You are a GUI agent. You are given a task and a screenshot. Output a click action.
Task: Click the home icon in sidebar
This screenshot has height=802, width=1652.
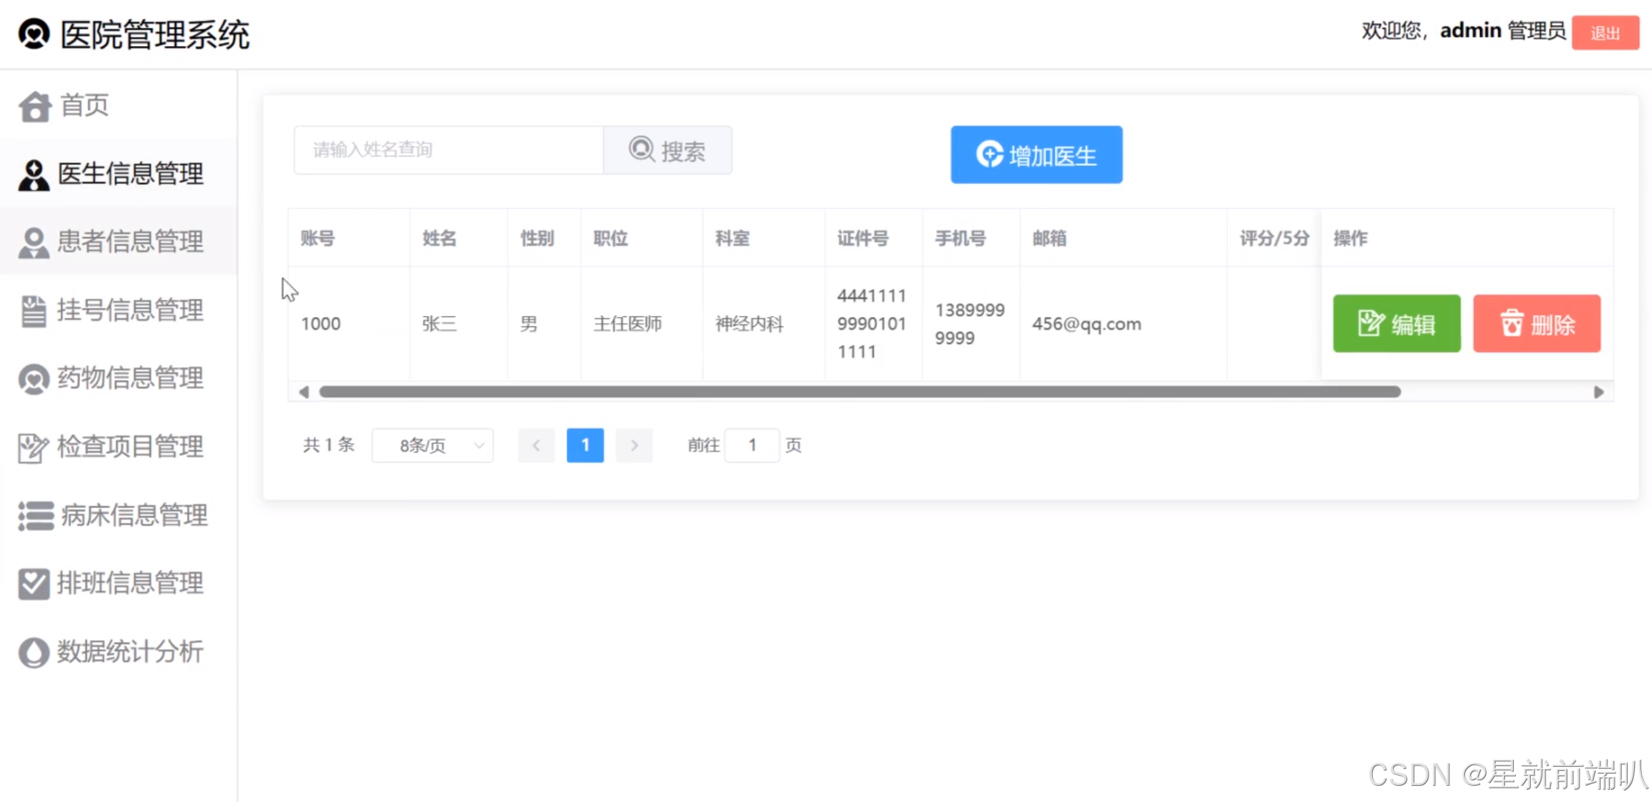click(35, 106)
